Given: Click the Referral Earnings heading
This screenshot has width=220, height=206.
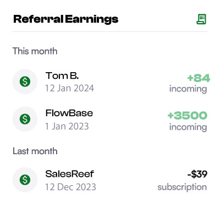Looking at the screenshot, I should point(66,19).
